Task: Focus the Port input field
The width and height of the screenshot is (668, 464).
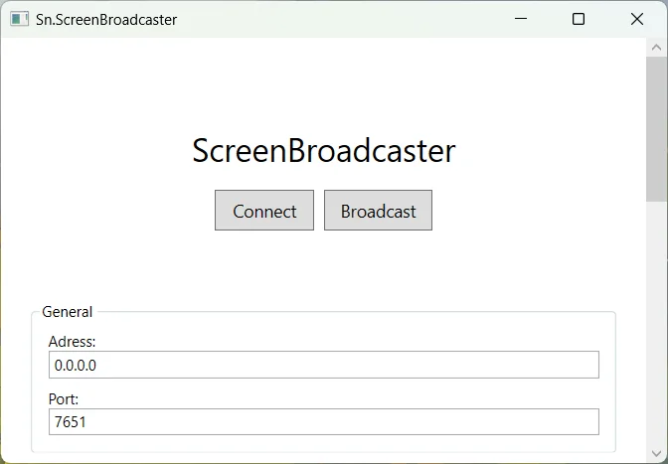Action: click(324, 422)
